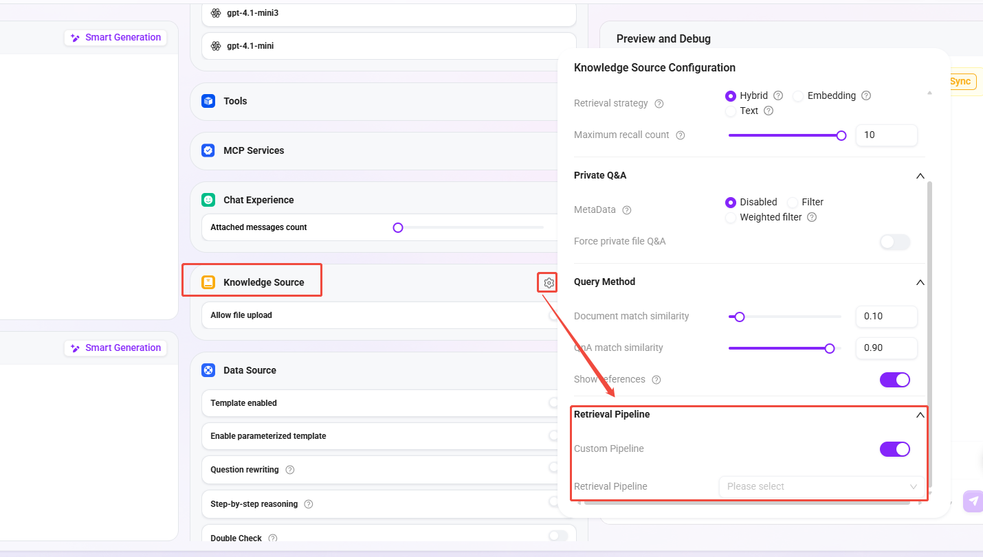Click the purple send message icon
The width and height of the screenshot is (983, 557).
coord(973,501)
